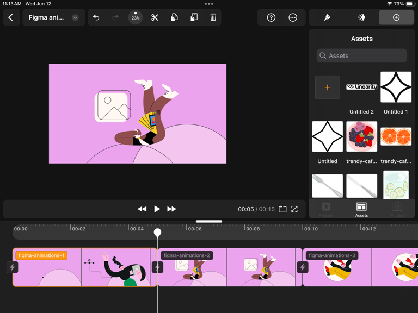Tap the Wi-Fi status icon

pyautogui.click(x=390, y=4)
